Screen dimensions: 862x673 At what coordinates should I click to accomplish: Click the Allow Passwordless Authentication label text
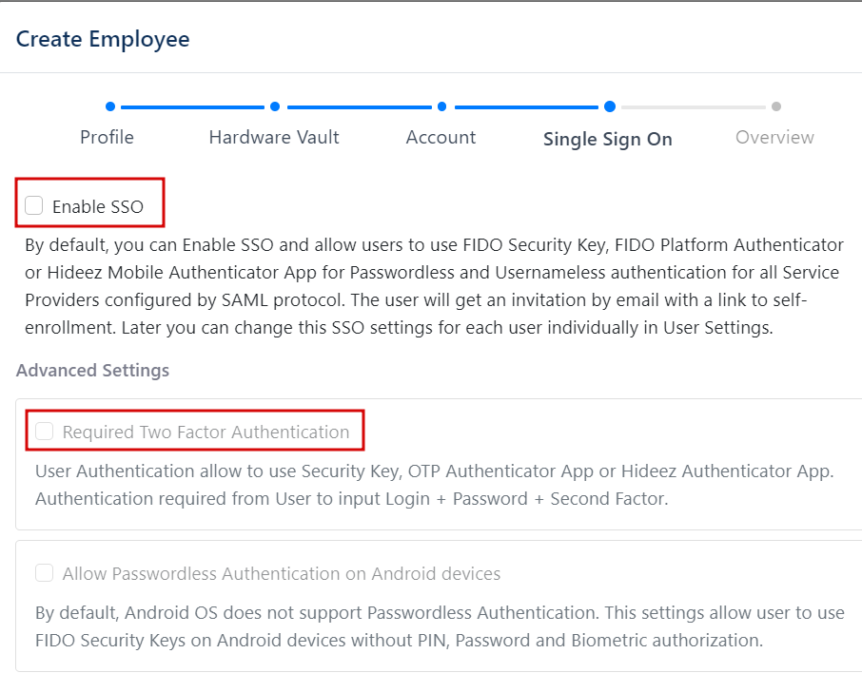point(281,572)
